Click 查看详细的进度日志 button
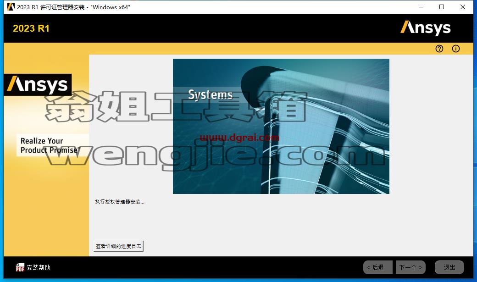Image resolution: width=477 pixels, height=282 pixels. [118, 246]
